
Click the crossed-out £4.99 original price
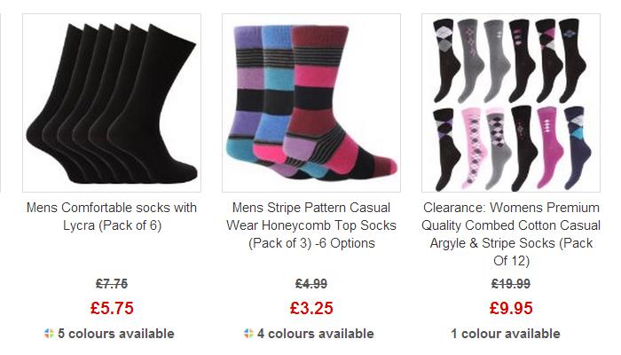tap(311, 284)
